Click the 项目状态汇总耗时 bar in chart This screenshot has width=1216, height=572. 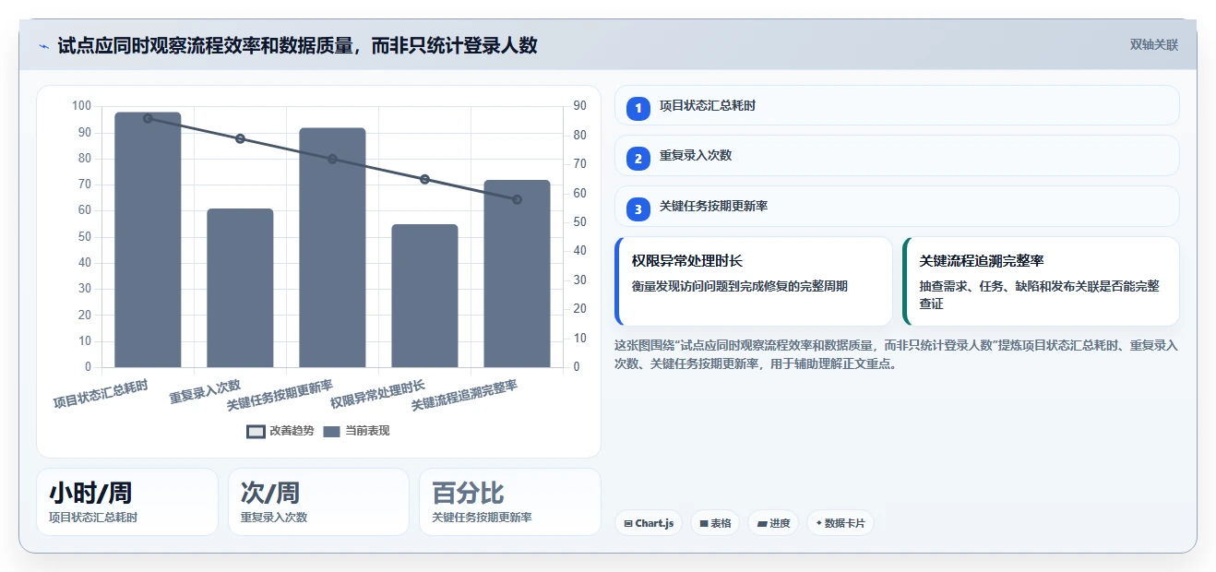click(x=148, y=240)
